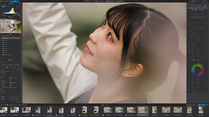Screen dimensions: 209x117
Task: Activate the highlighted Local Adjustments brush tab
Action: tap(205, 6)
